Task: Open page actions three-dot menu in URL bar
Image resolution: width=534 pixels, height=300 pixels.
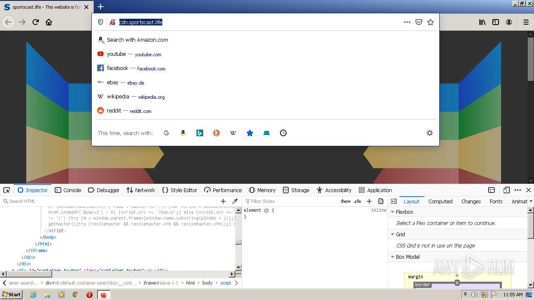Action: pyautogui.click(x=407, y=22)
